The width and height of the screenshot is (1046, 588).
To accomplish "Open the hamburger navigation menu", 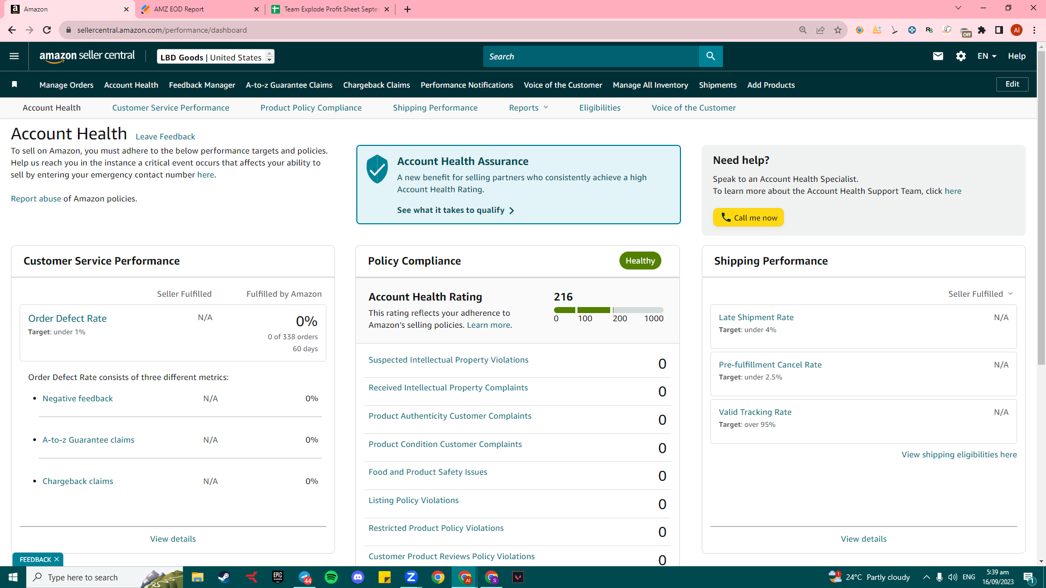I will (x=14, y=56).
